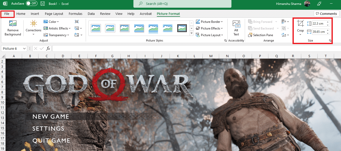Open the Size group dialog launcher

330,41
